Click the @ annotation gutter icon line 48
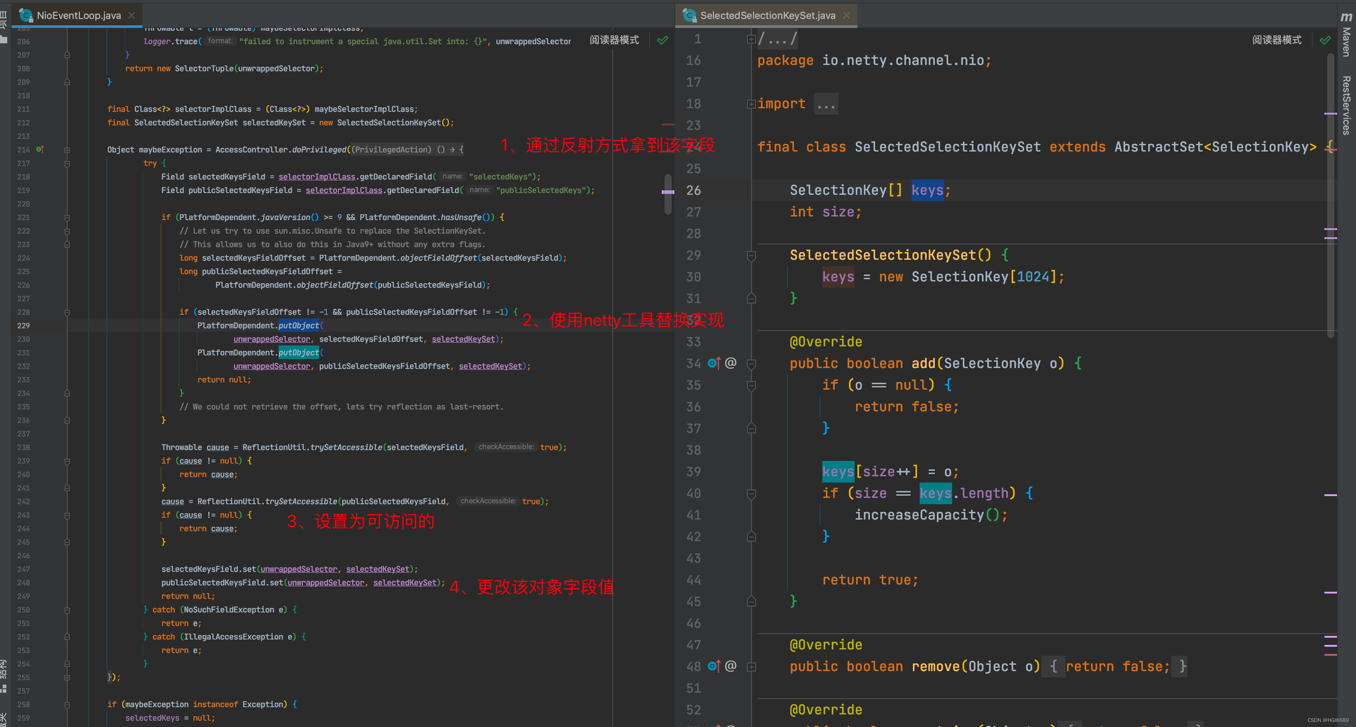Image resolution: width=1356 pixels, height=727 pixels. pyautogui.click(x=731, y=666)
